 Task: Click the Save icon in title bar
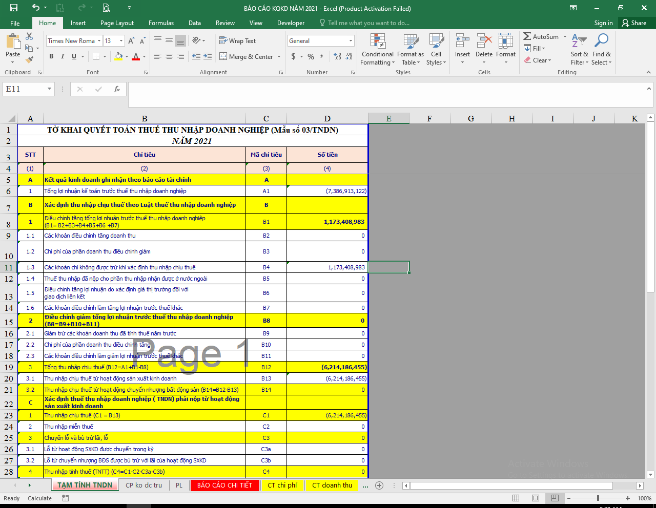coord(14,8)
